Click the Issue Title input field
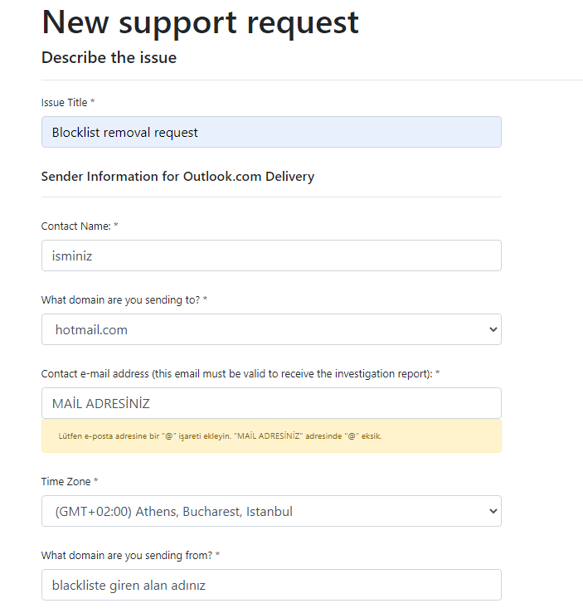 pos(271,132)
